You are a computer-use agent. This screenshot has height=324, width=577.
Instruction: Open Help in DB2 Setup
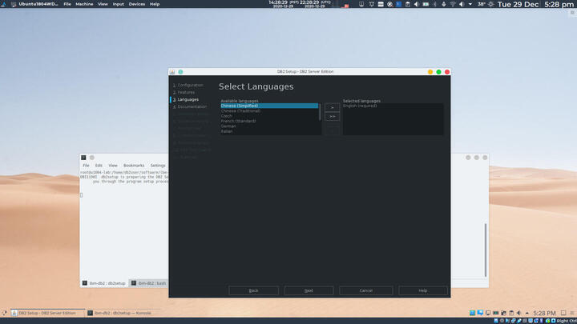click(423, 290)
